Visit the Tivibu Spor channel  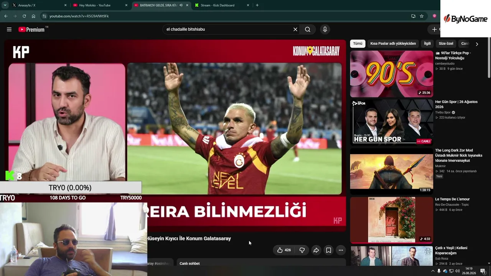(x=443, y=112)
